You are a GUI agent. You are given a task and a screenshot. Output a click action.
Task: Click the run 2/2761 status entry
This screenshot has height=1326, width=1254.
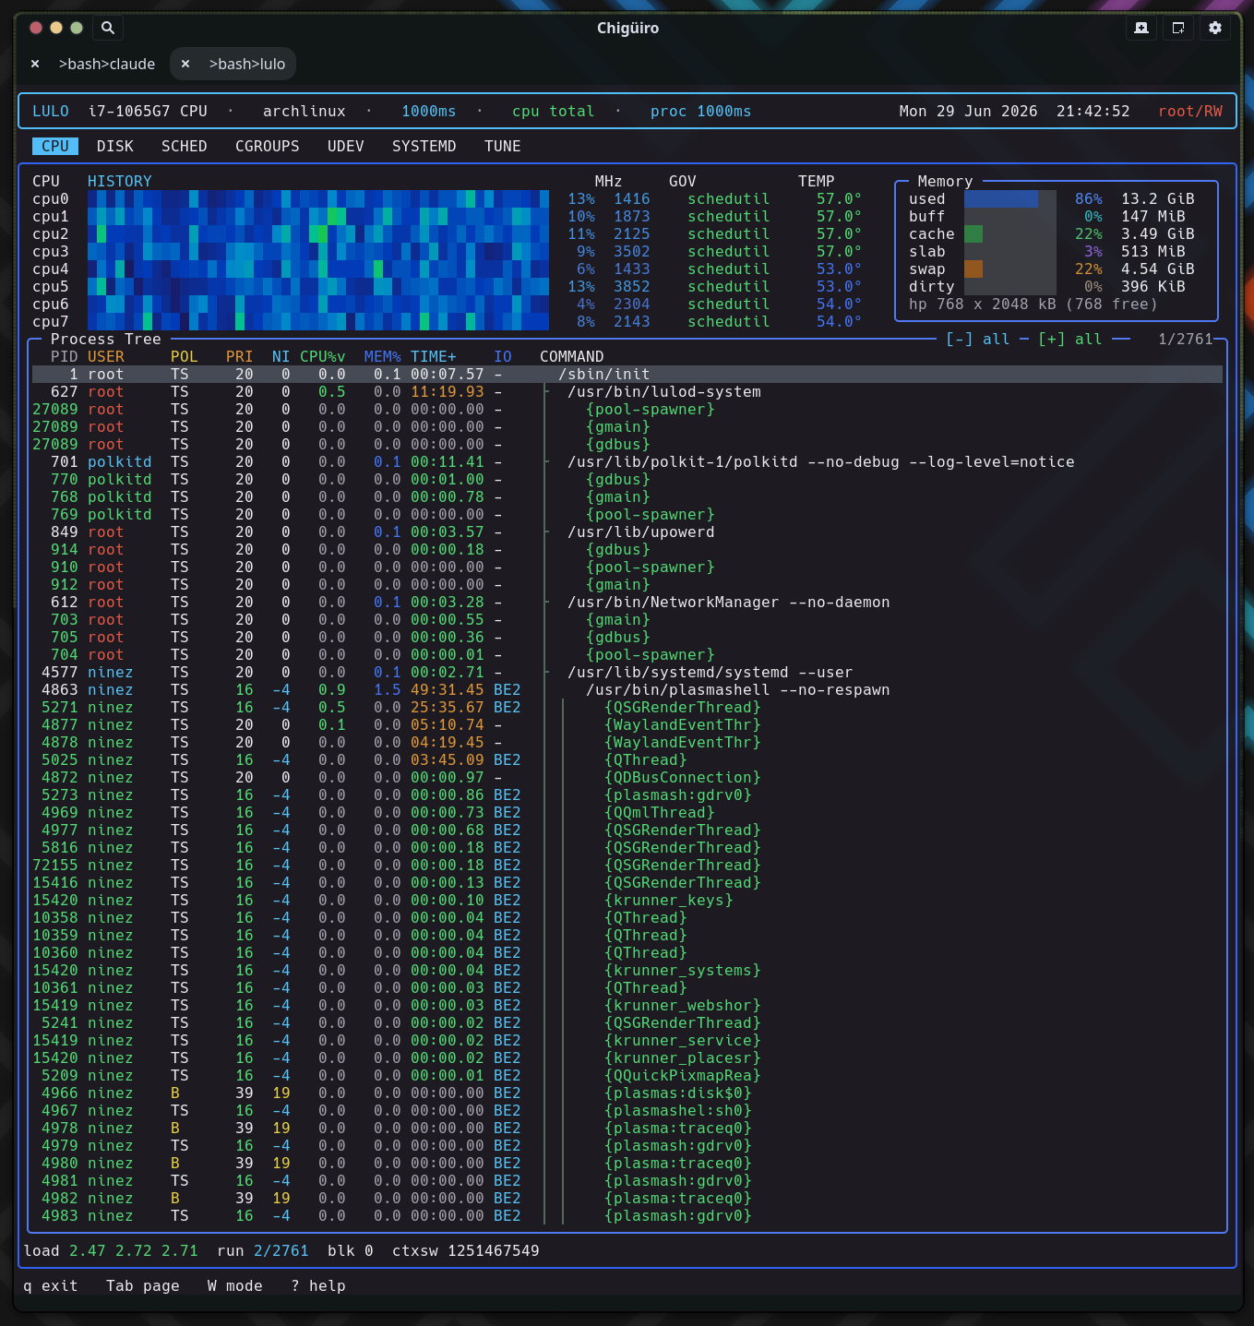click(x=263, y=1250)
